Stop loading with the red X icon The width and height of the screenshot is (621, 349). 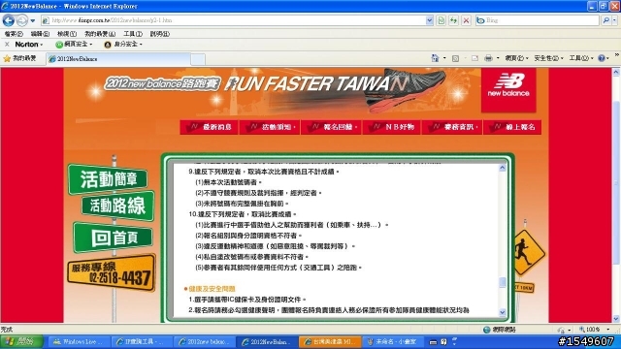pos(466,20)
